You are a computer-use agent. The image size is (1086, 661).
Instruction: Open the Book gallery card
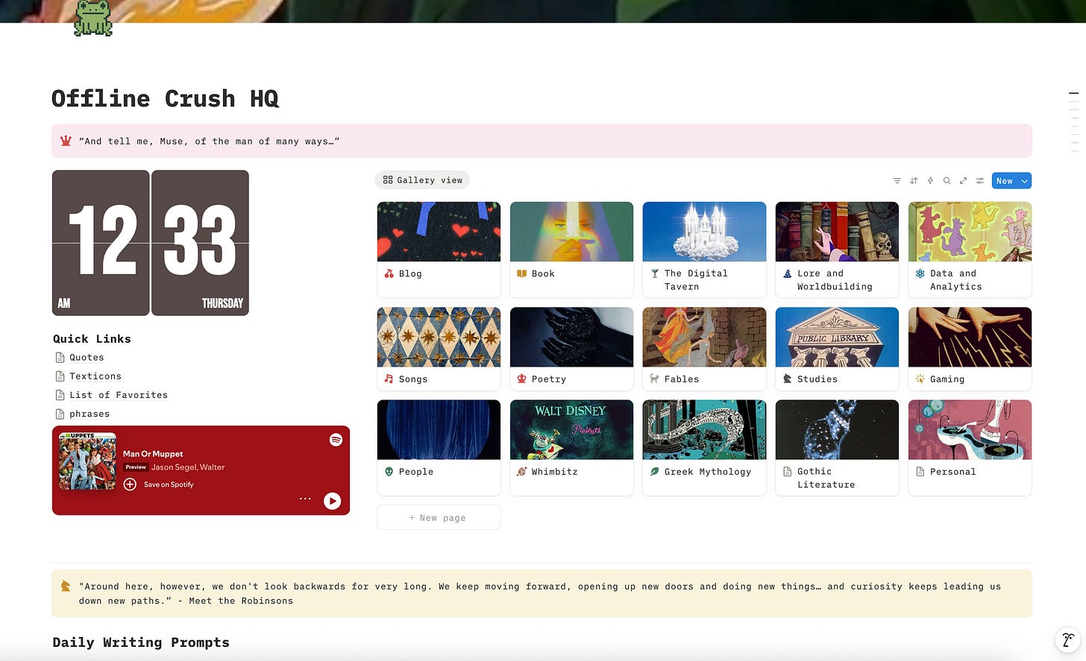coord(571,250)
